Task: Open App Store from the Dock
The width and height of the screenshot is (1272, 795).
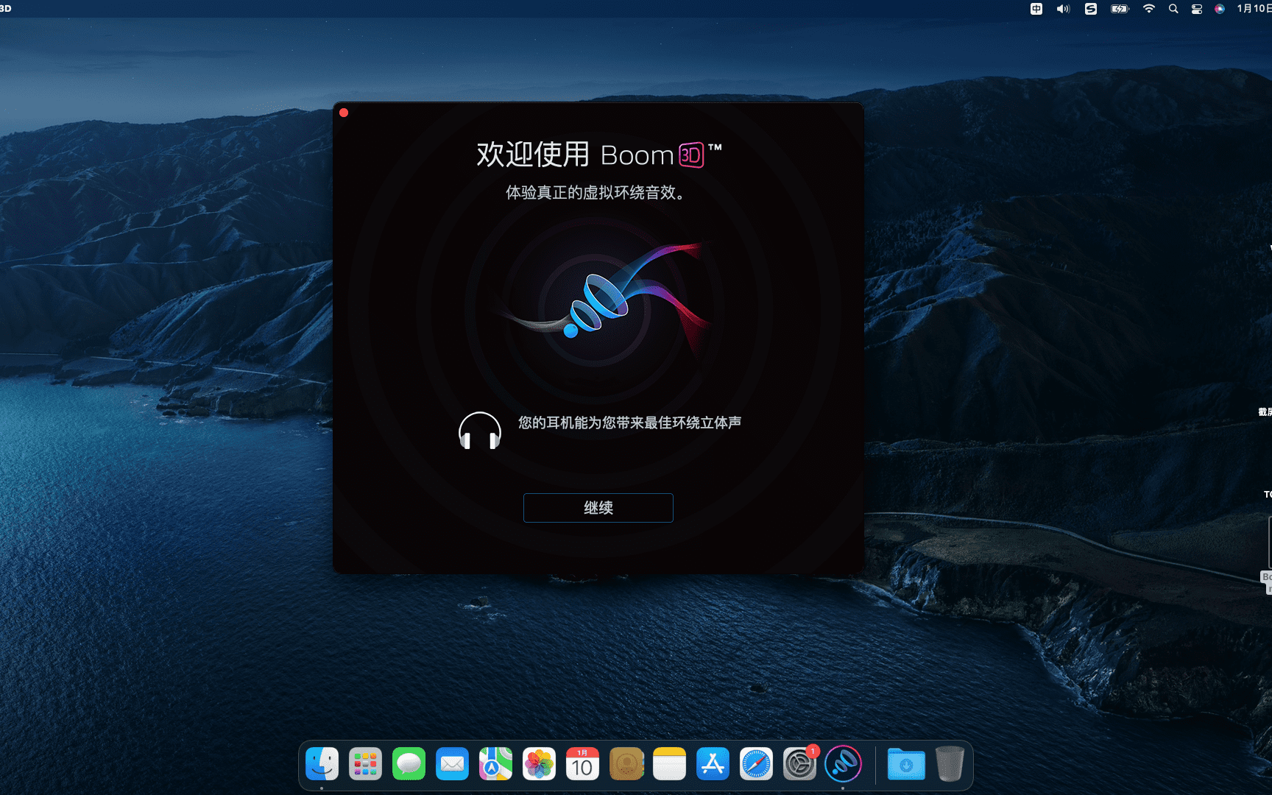Action: (713, 764)
